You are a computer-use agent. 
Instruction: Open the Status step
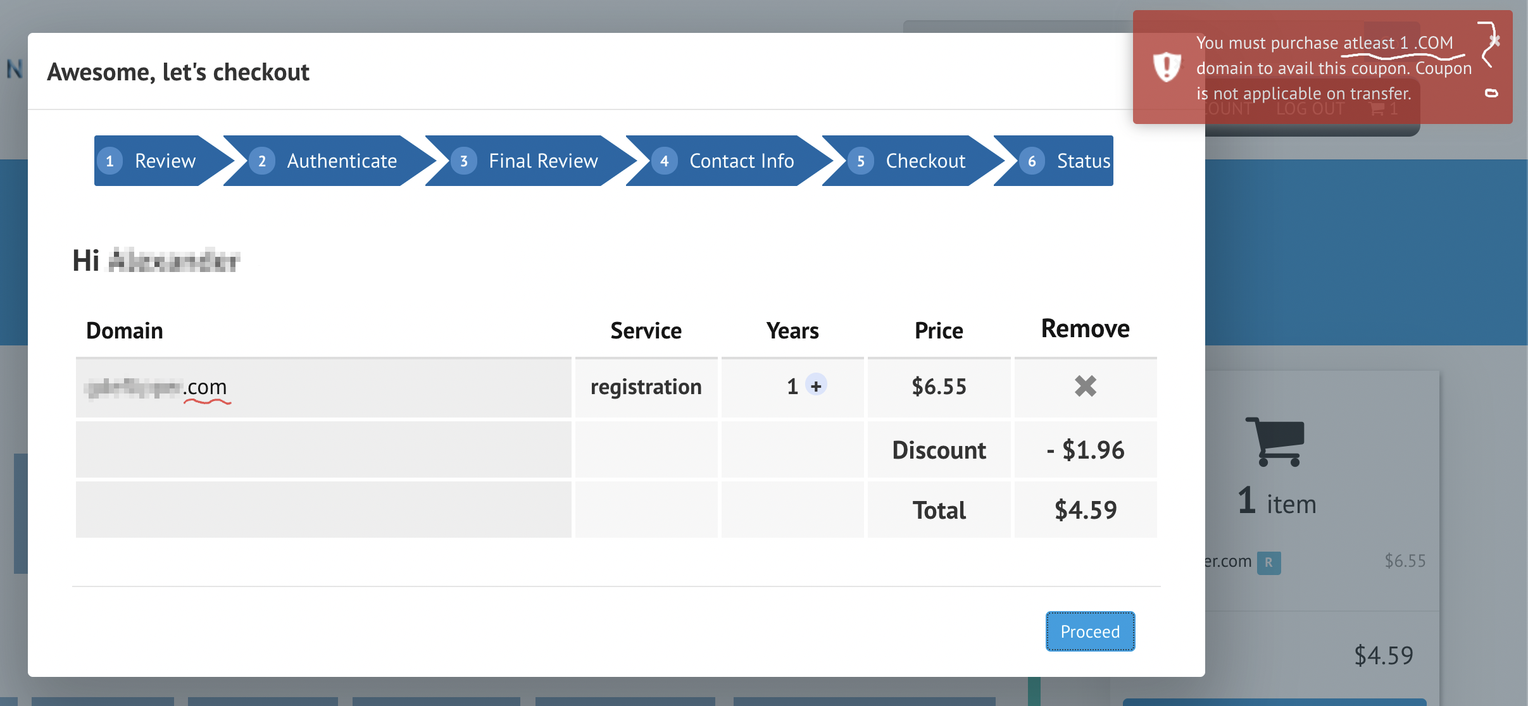point(1083,161)
